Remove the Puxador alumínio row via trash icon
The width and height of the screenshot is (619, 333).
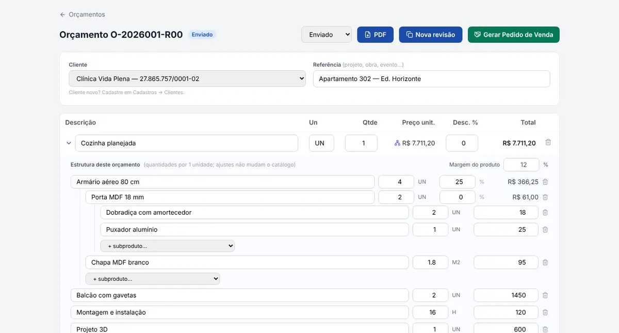click(x=545, y=229)
